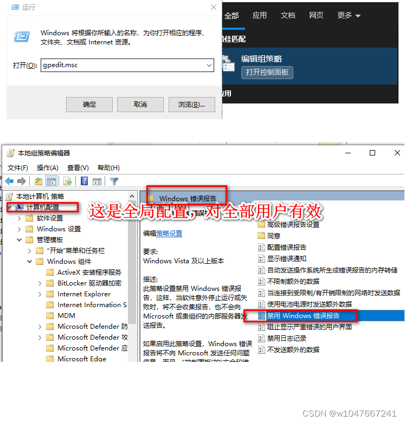The height and width of the screenshot is (422, 405).
Task: Open the 文件(F) menu
Action: 18,168
